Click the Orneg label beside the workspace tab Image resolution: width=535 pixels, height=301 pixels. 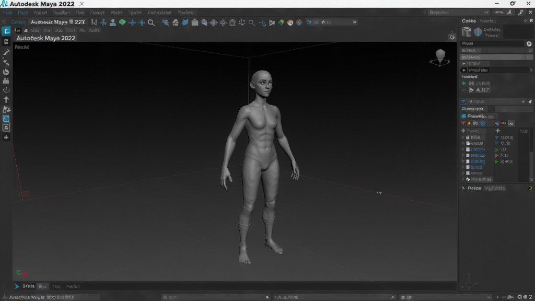18,22
